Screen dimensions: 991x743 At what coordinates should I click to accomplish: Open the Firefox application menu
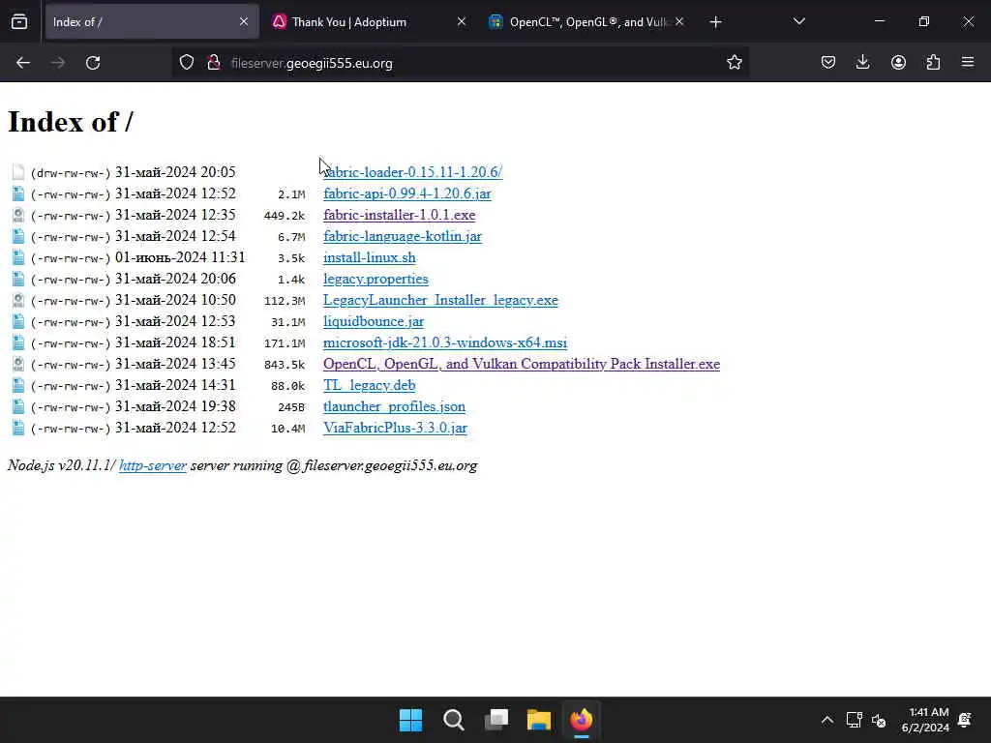(x=968, y=63)
